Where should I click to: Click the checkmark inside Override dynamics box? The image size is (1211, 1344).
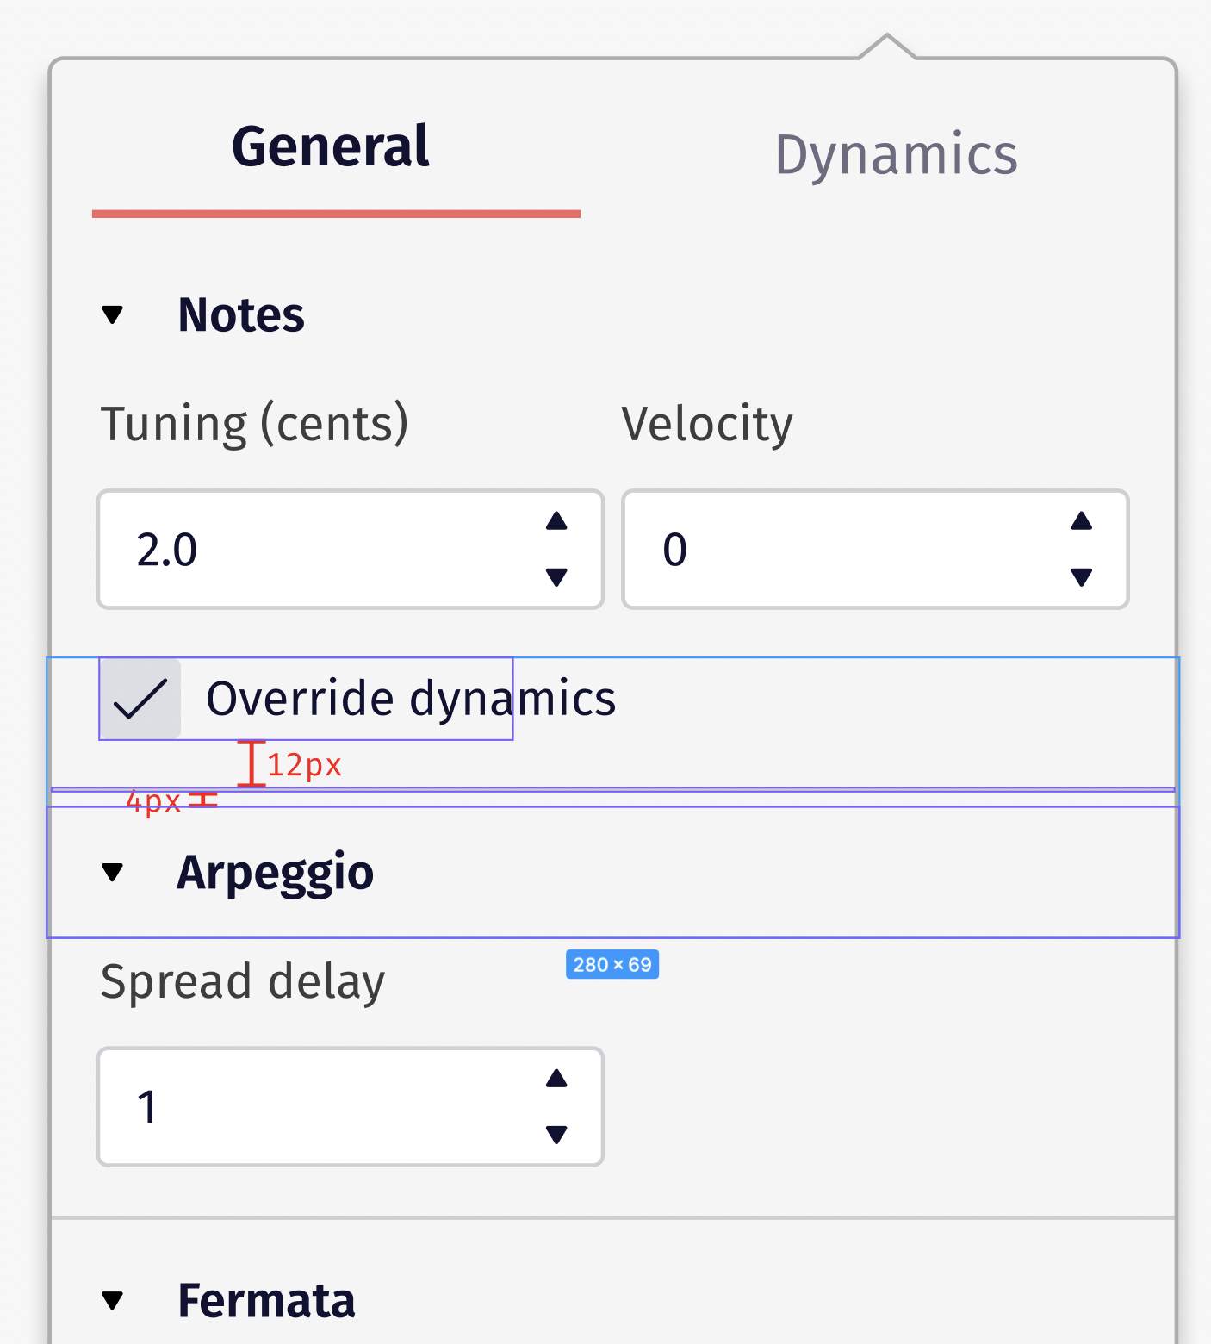(x=140, y=700)
